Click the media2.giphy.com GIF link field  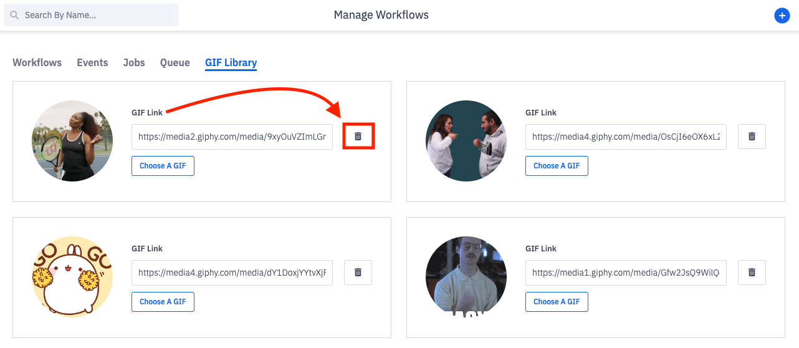point(232,137)
